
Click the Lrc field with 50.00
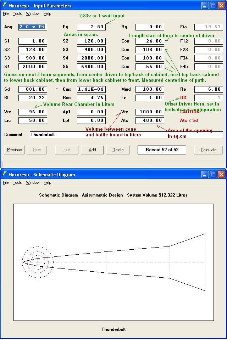33,120
